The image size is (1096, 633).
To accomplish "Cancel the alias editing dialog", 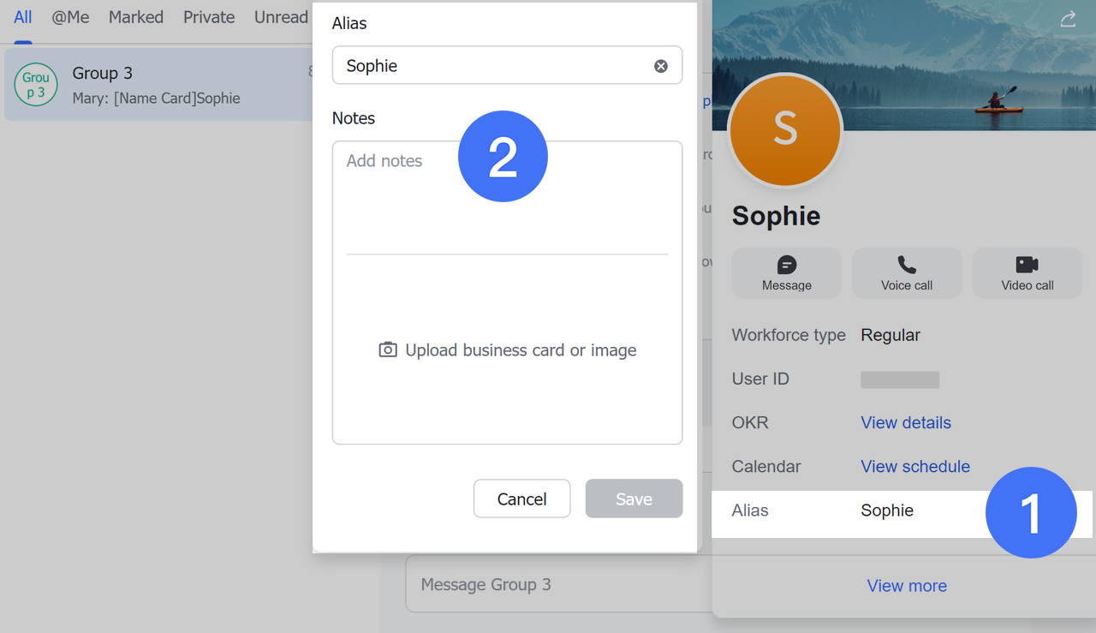I will (521, 498).
